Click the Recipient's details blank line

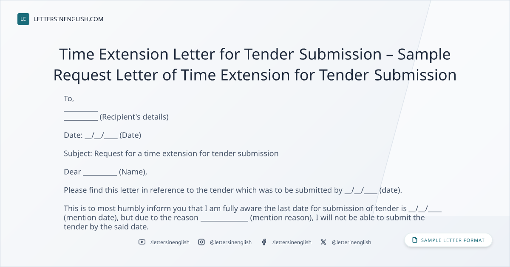(81, 117)
